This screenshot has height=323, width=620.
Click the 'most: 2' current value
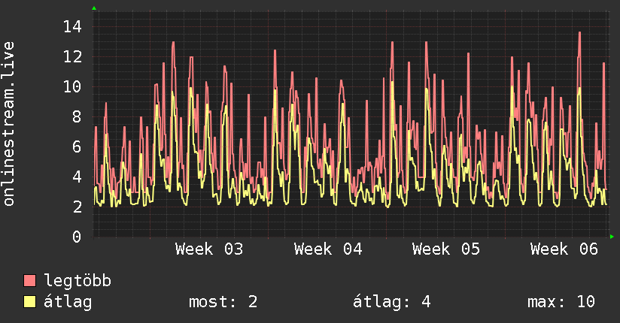pyautogui.click(x=223, y=302)
